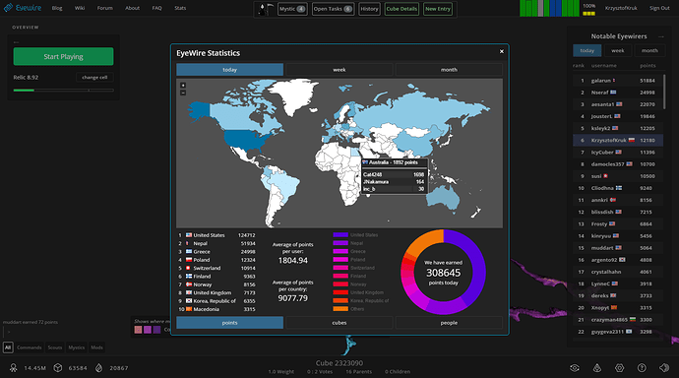Expand the Notable Eyewirers panel arrow

[x=661, y=36]
